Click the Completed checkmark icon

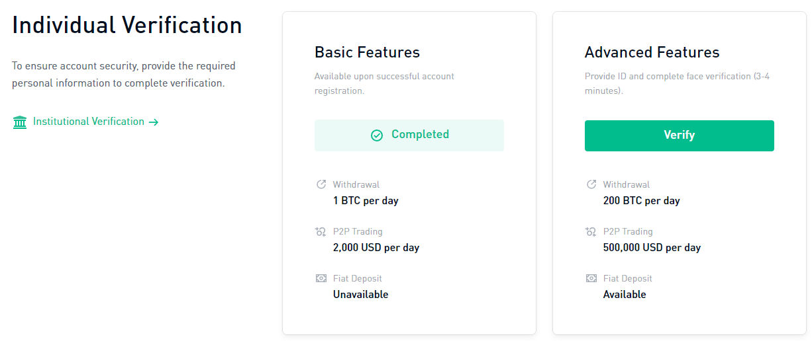pos(377,135)
